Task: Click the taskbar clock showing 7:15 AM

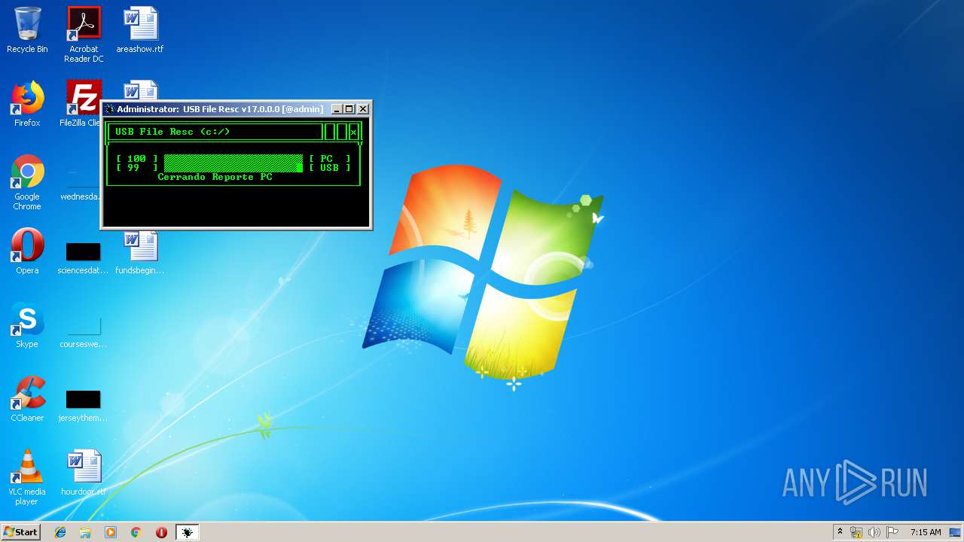Action: click(x=926, y=532)
